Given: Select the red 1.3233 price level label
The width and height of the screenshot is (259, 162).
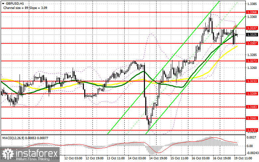Looking at the screenshot, I should coord(252,81).
